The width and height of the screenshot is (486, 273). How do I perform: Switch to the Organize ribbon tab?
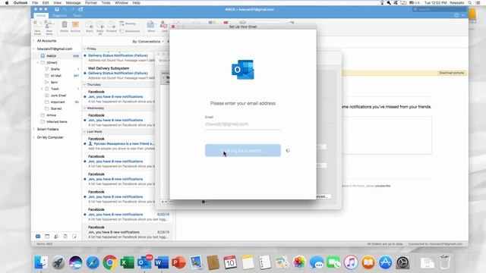click(59, 15)
